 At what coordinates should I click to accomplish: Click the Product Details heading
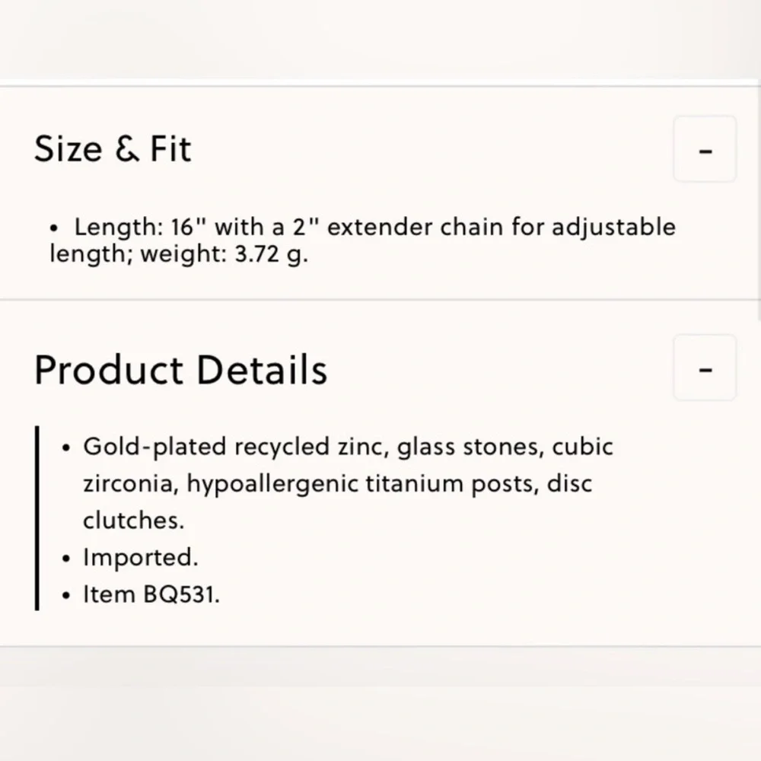[181, 370]
